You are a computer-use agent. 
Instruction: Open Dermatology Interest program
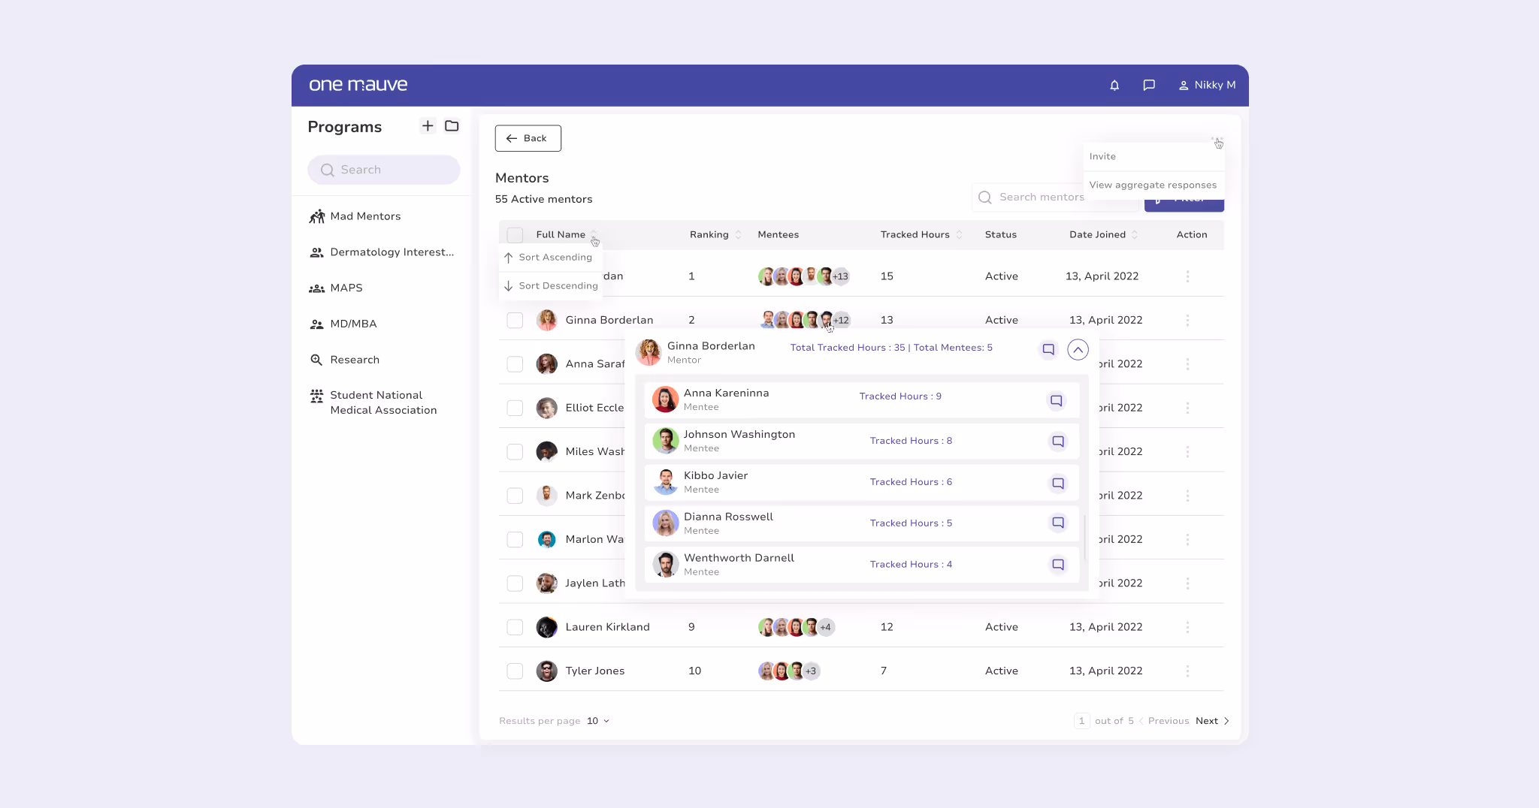tap(382, 252)
